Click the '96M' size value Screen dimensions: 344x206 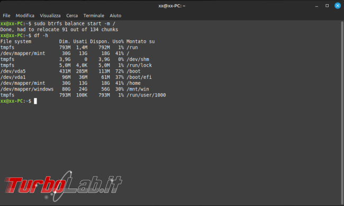[x=66, y=77]
